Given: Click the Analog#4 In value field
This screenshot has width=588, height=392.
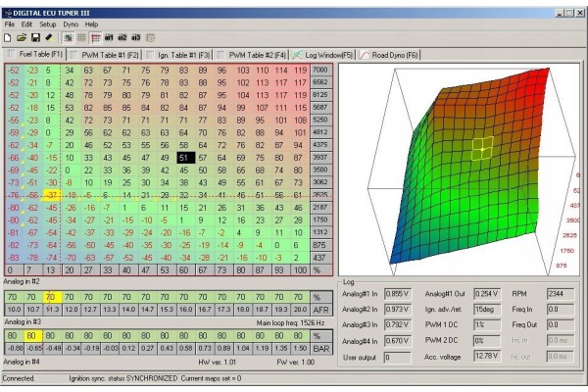Looking at the screenshot, I should tap(398, 341).
